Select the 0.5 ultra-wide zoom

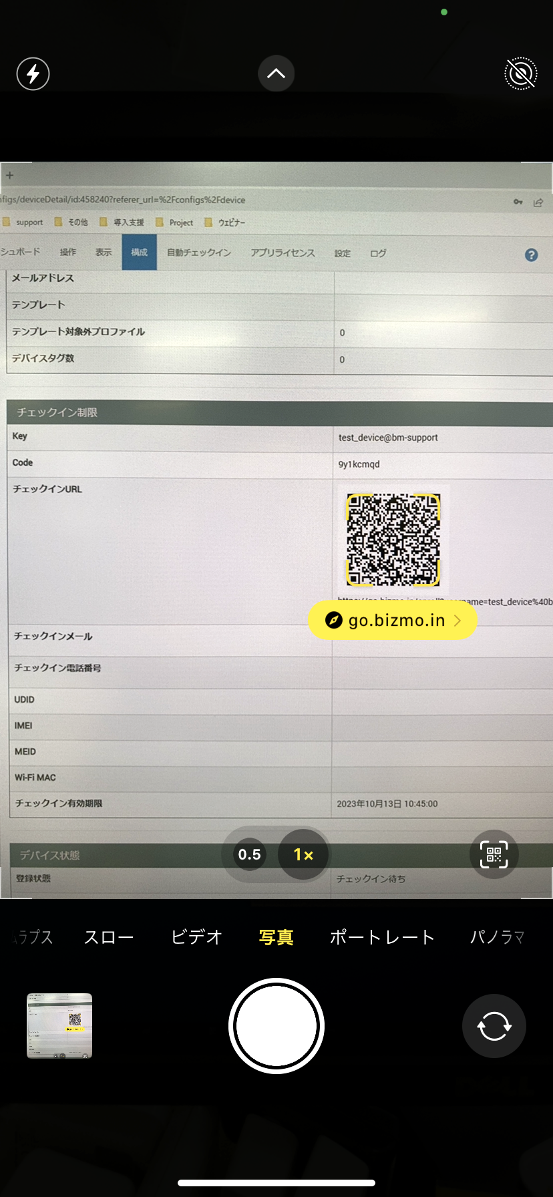coord(249,854)
